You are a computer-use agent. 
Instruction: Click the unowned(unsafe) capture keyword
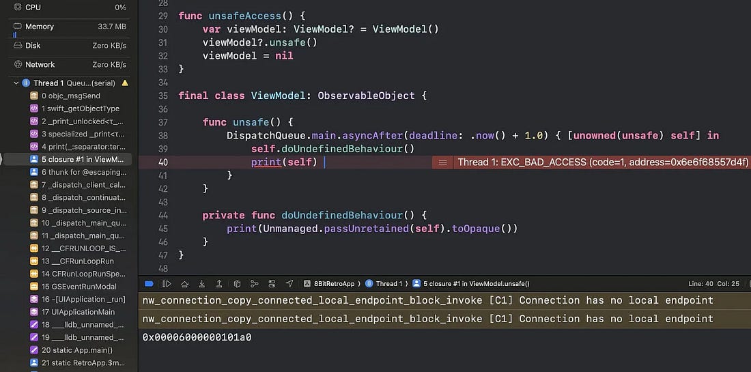coord(619,136)
